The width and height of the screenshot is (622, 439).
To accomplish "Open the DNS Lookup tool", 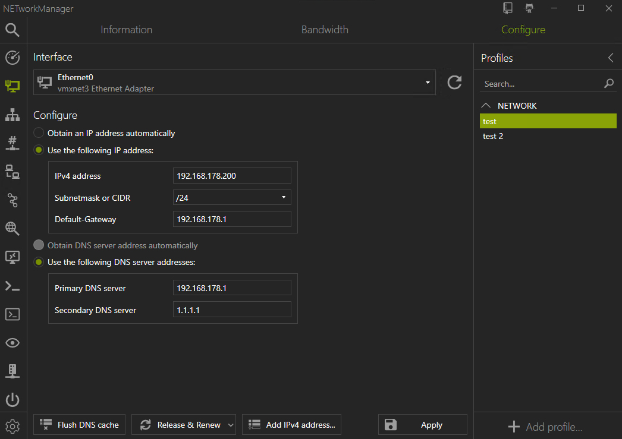I will point(12,229).
